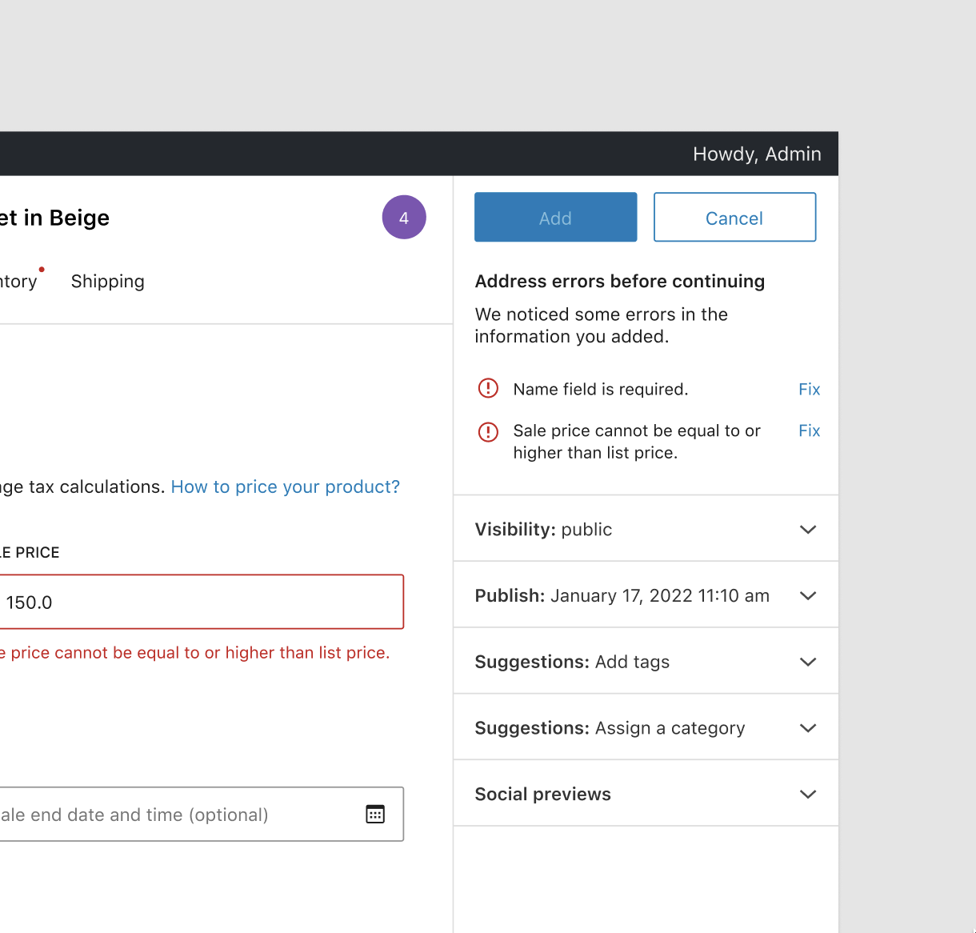Click the error icon beside Name field warning

(487, 388)
